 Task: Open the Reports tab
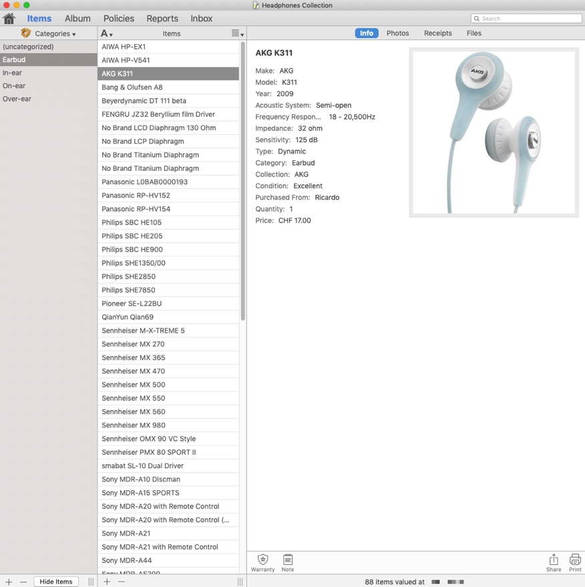point(162,18)
